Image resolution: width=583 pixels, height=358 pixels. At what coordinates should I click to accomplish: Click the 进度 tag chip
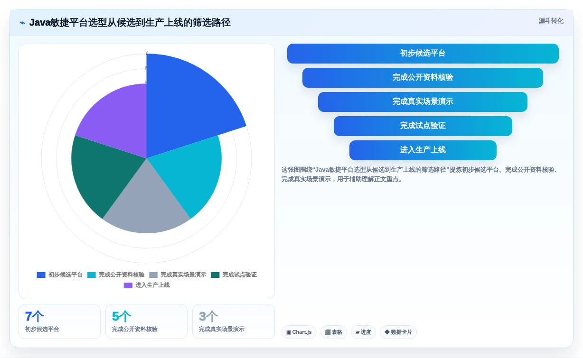[x=363, y=332]
